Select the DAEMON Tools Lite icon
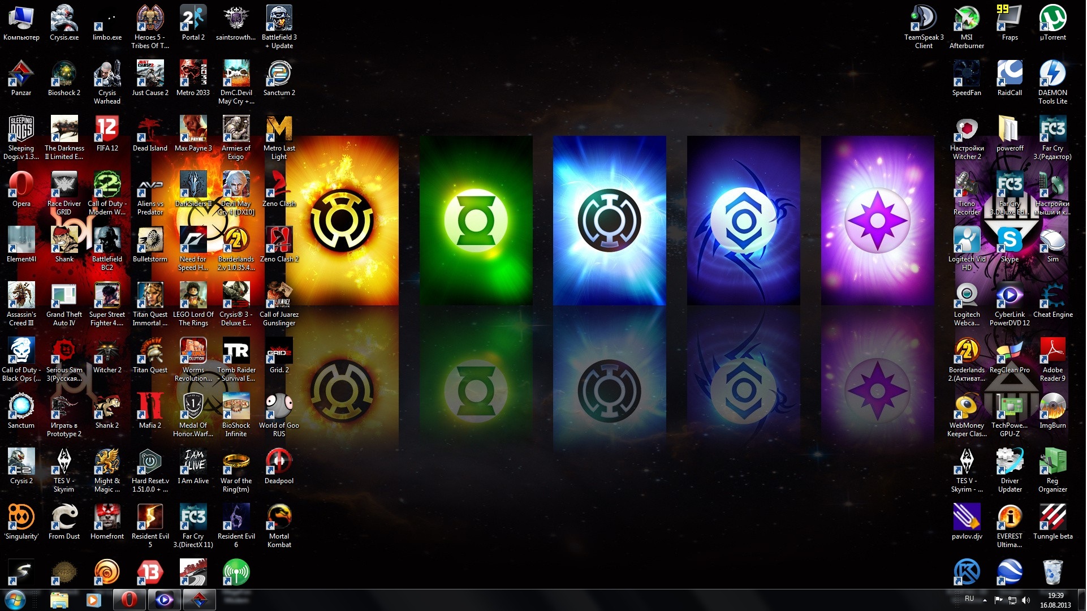The image size is (1087, 611). [1053, 83]
